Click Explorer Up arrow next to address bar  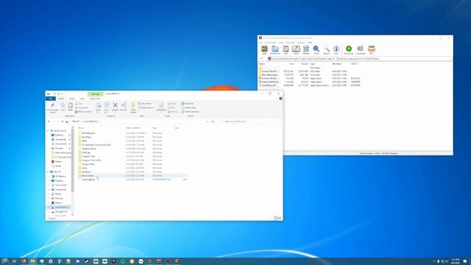pos(63,121)
